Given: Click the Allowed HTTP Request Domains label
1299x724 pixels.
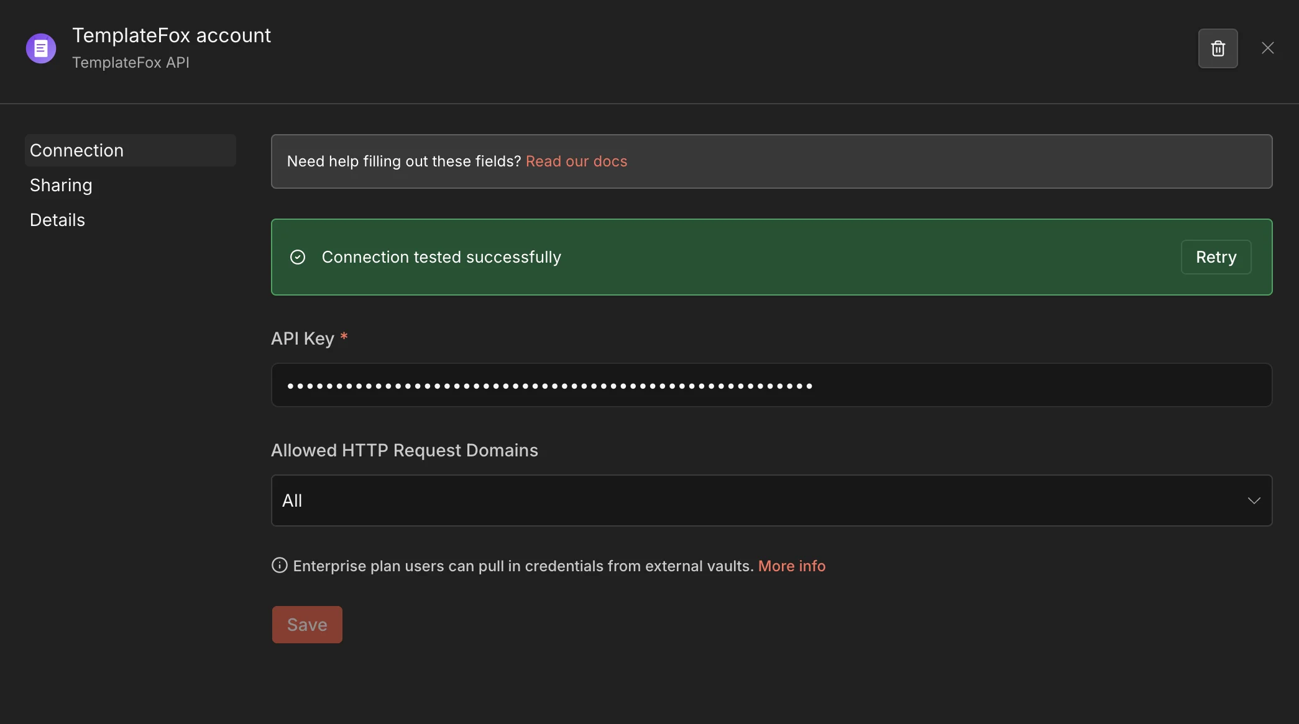Looking at the screenshot, I should point(405,451).
